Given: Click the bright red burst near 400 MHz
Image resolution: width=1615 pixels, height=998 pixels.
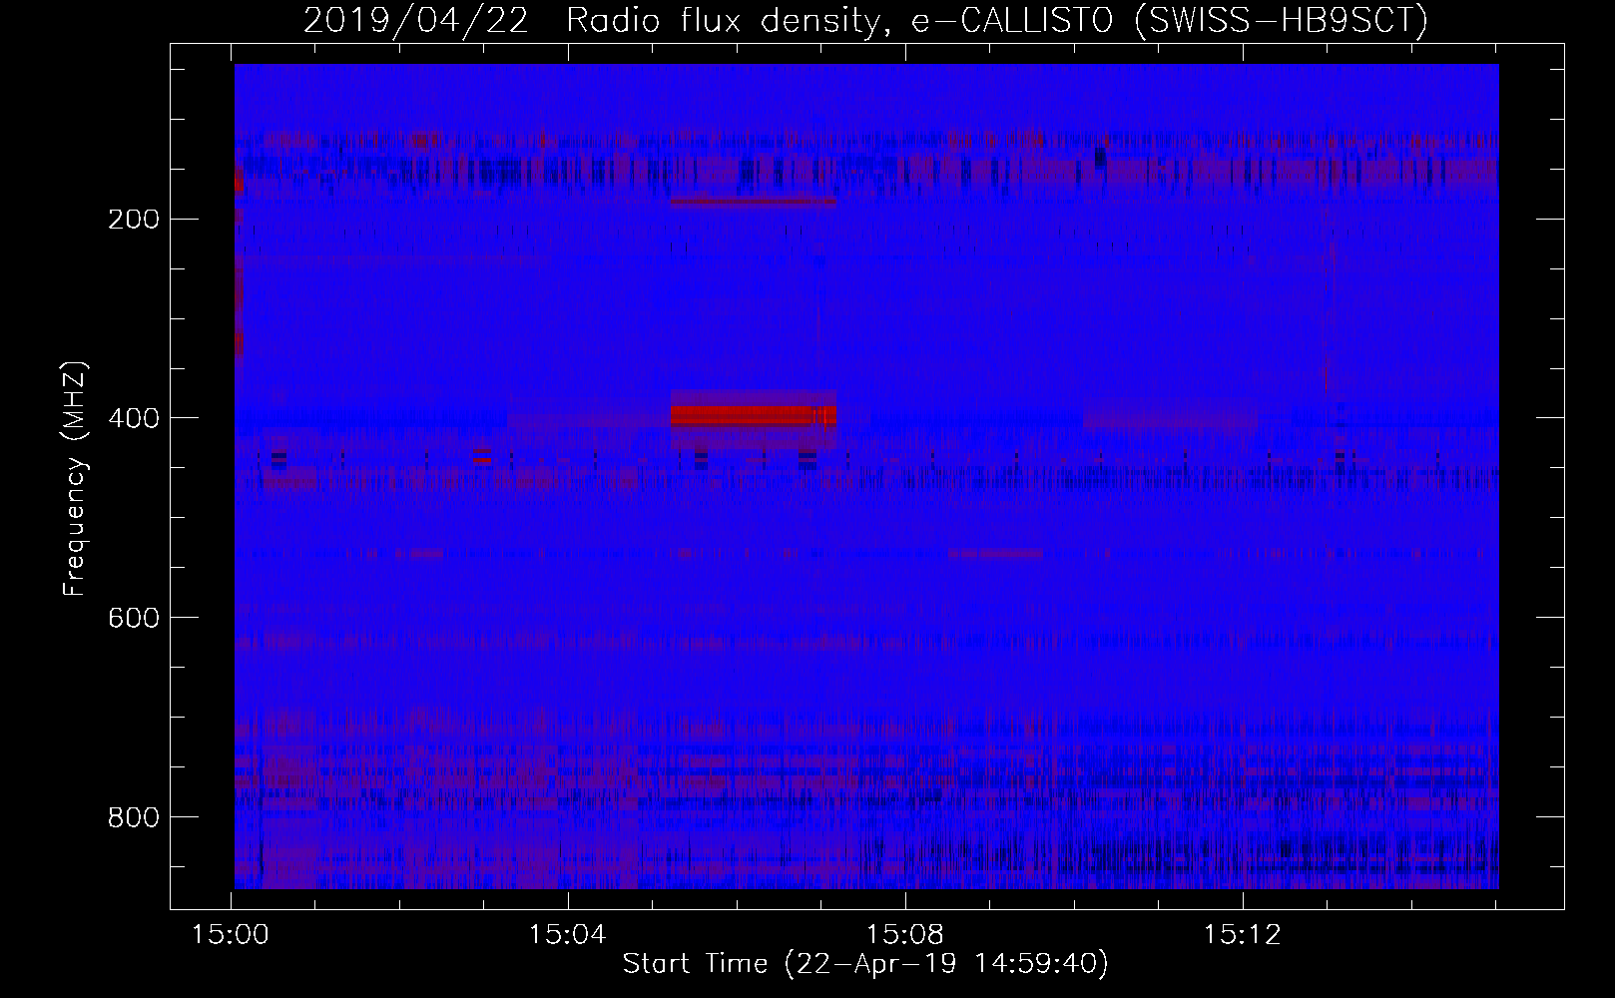Looking at the screenshot, I should [753, 415].
